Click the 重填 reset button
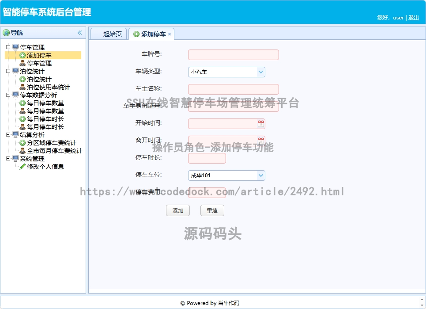The image size is (426, 309). click(x=212, y=211)
